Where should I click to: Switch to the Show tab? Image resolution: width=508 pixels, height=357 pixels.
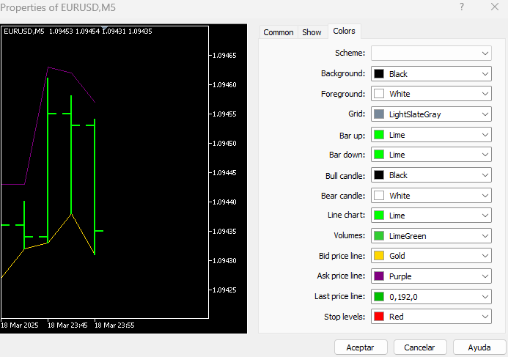point(312,32)
